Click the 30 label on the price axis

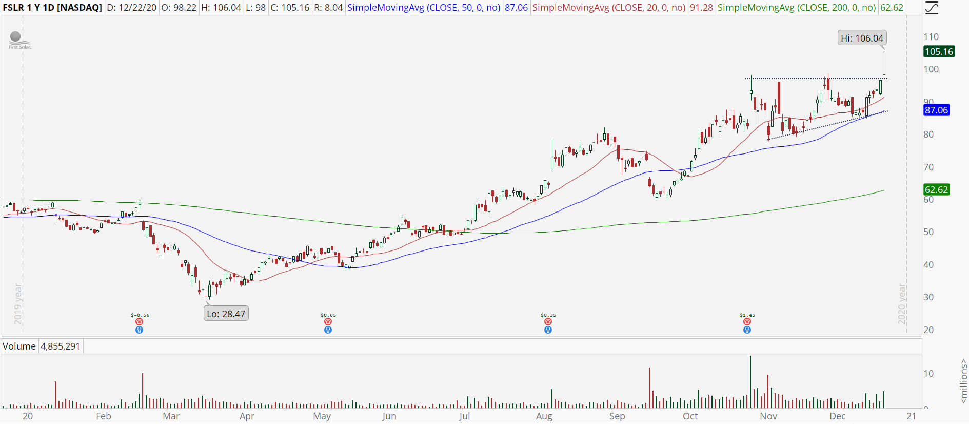(x=928, y=297)
